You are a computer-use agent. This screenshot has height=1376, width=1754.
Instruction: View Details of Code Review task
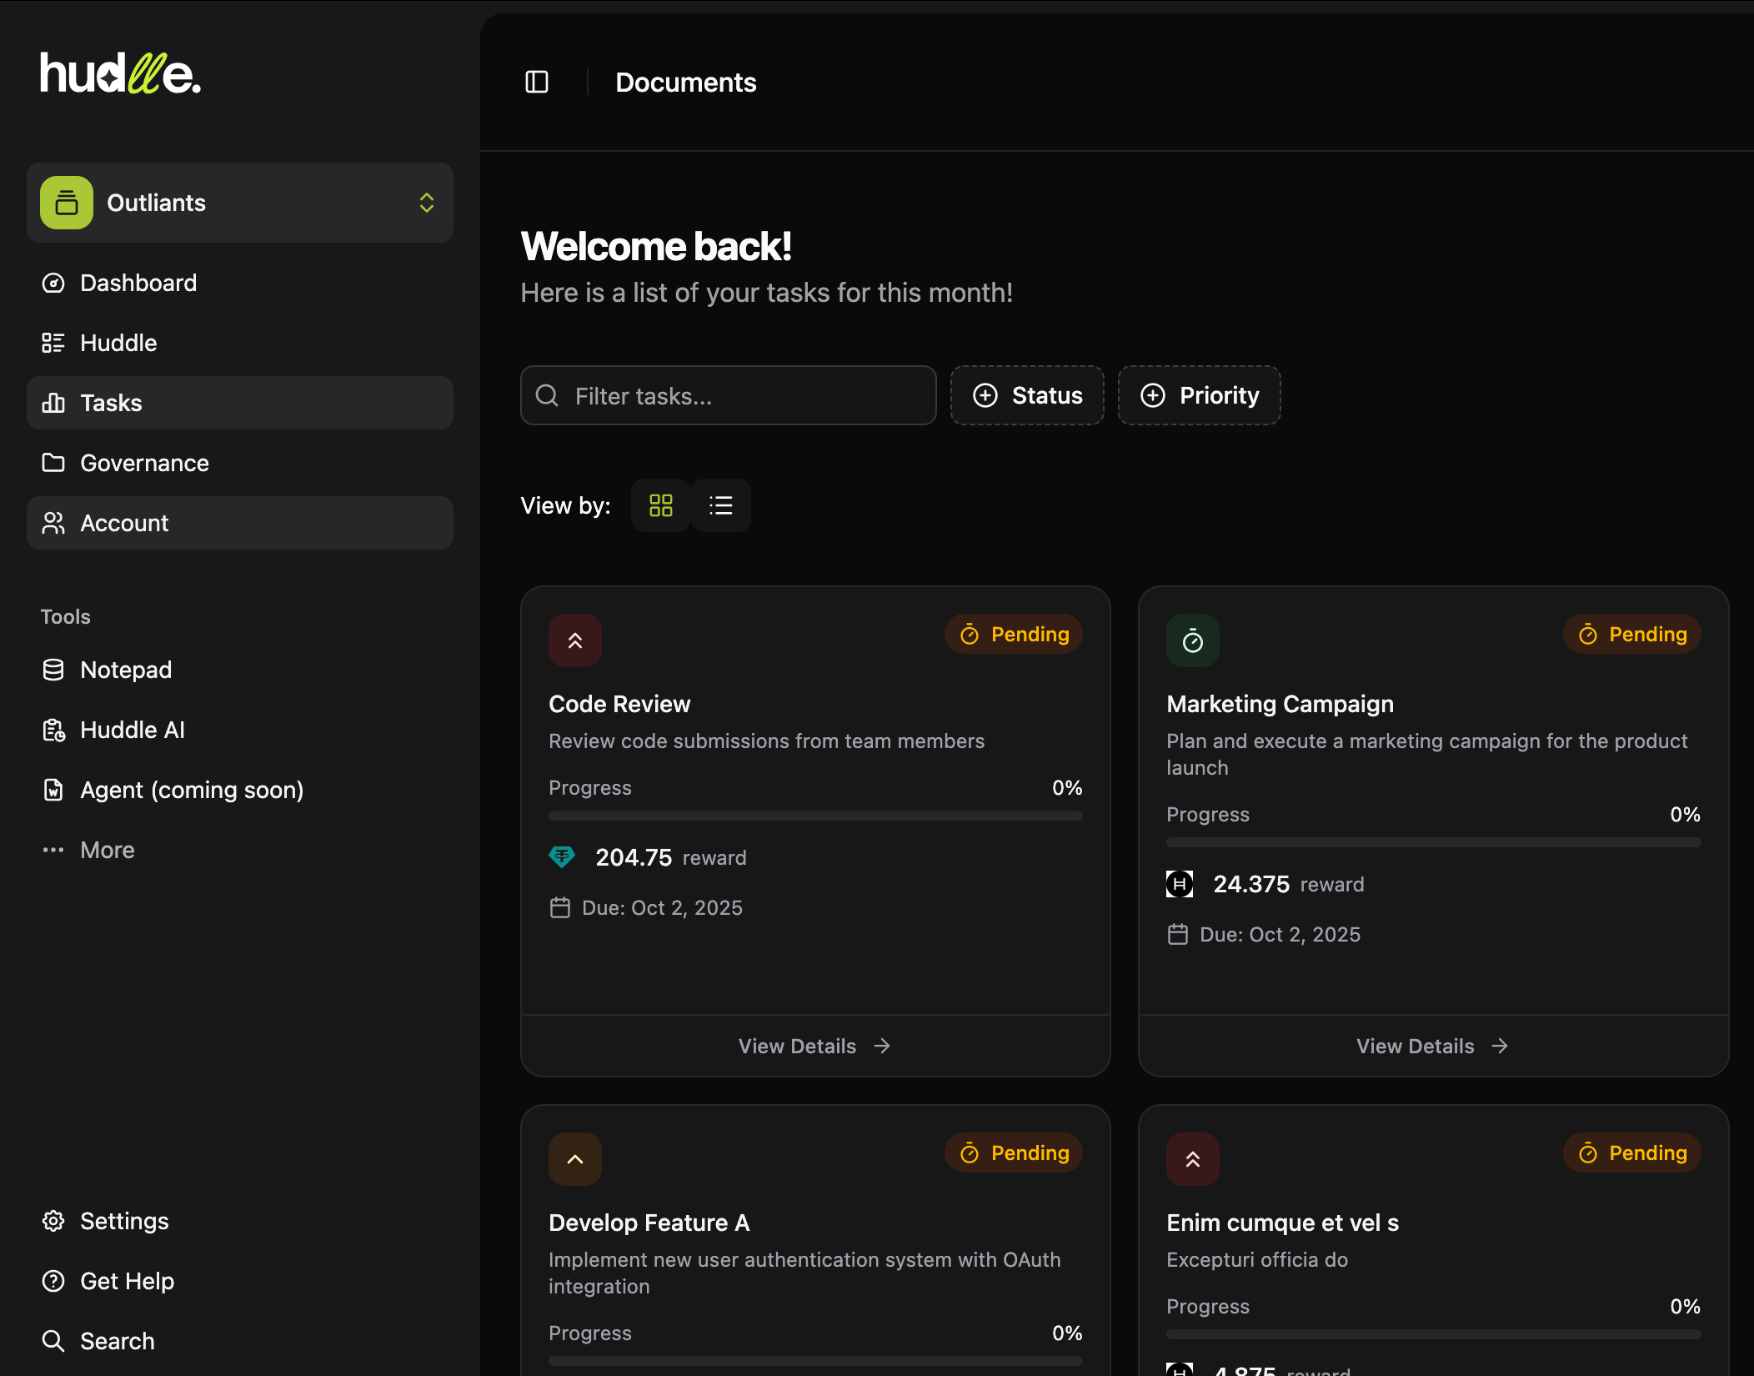point(814,1046)
